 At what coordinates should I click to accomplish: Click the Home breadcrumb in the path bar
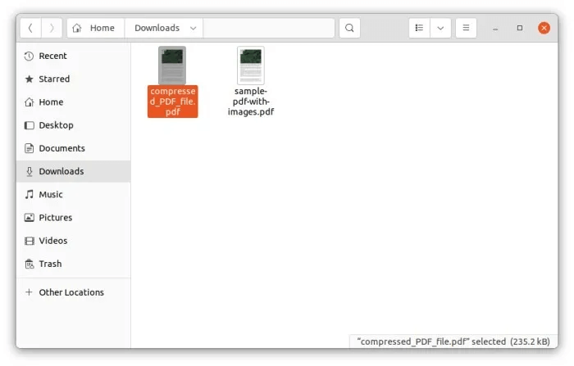(96, 28)
